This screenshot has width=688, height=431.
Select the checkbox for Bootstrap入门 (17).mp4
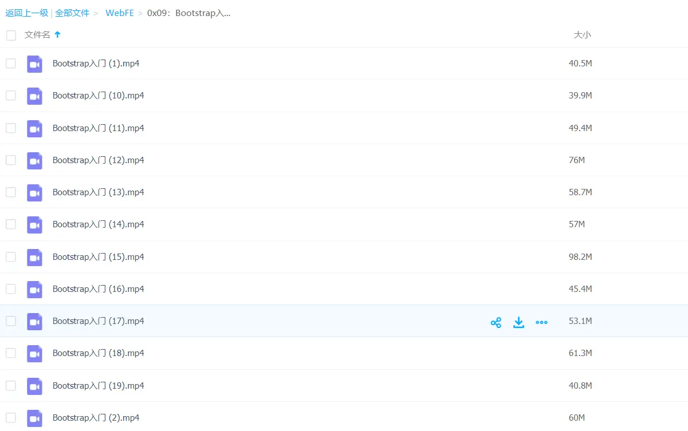[11, 321]
